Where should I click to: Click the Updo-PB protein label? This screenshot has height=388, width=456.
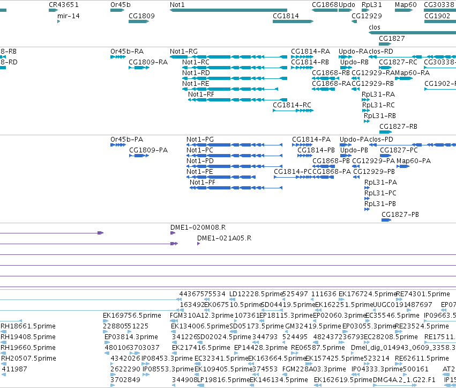(354, 150)
